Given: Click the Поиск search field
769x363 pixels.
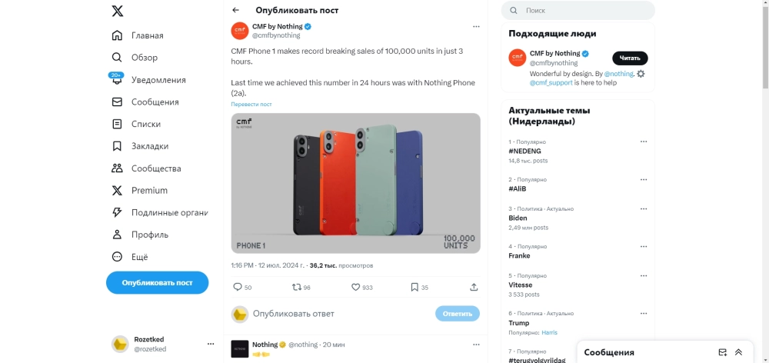Looking at the screenshot, I should pyautogui.click(x=578, y=10).
